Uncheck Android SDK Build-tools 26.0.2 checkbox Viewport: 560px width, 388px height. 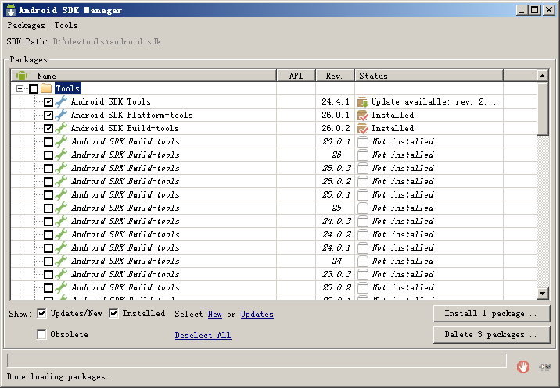(x=48, y=128)
